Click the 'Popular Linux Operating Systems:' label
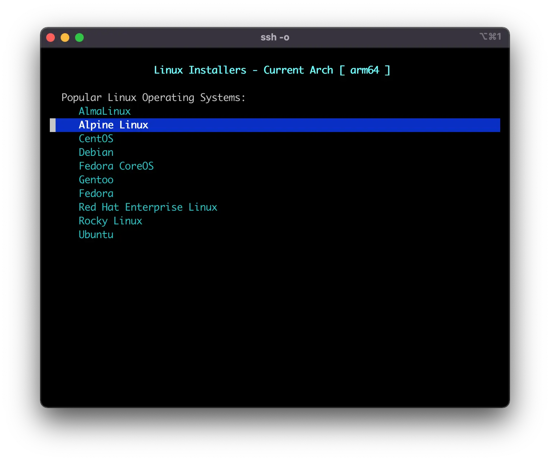This screenshot has width=550, height=461. (153, 97)
